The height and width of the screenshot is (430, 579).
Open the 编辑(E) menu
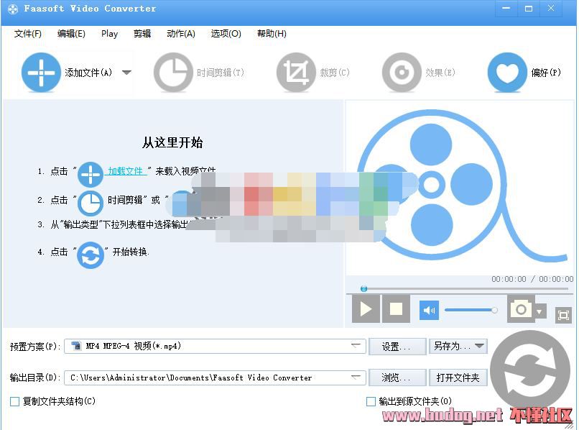click(71, 34)
